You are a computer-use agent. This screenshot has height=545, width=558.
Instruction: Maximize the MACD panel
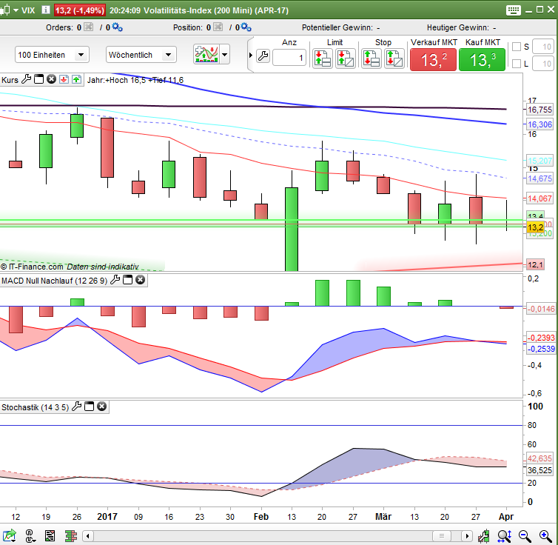pyautogui.click(x=127, y=280)
